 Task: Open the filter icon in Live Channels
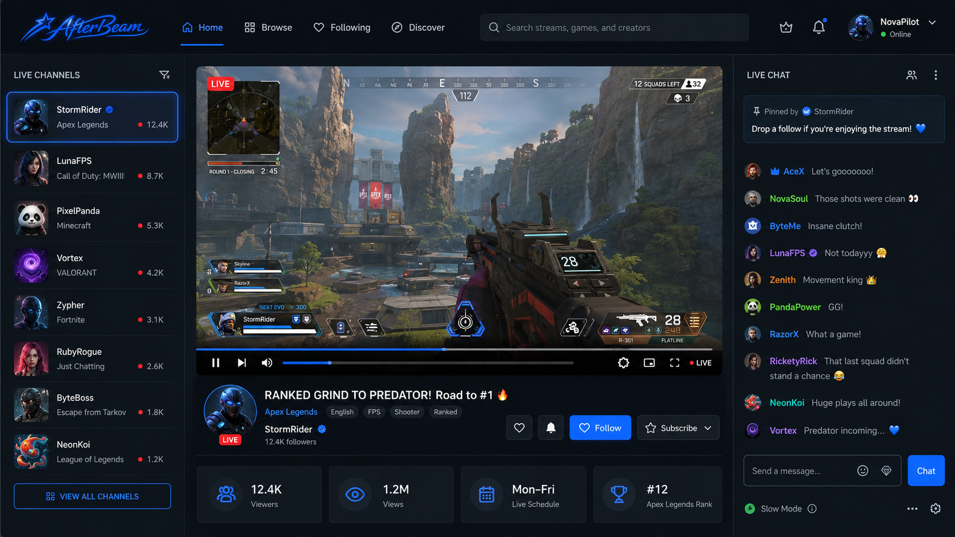click(164, 75)
